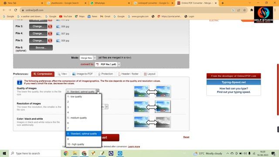Bookmark page with star icon
Image resolution: width=279 pixels, height=157 pixels.
pyautogui.click(x=245, y=10)
